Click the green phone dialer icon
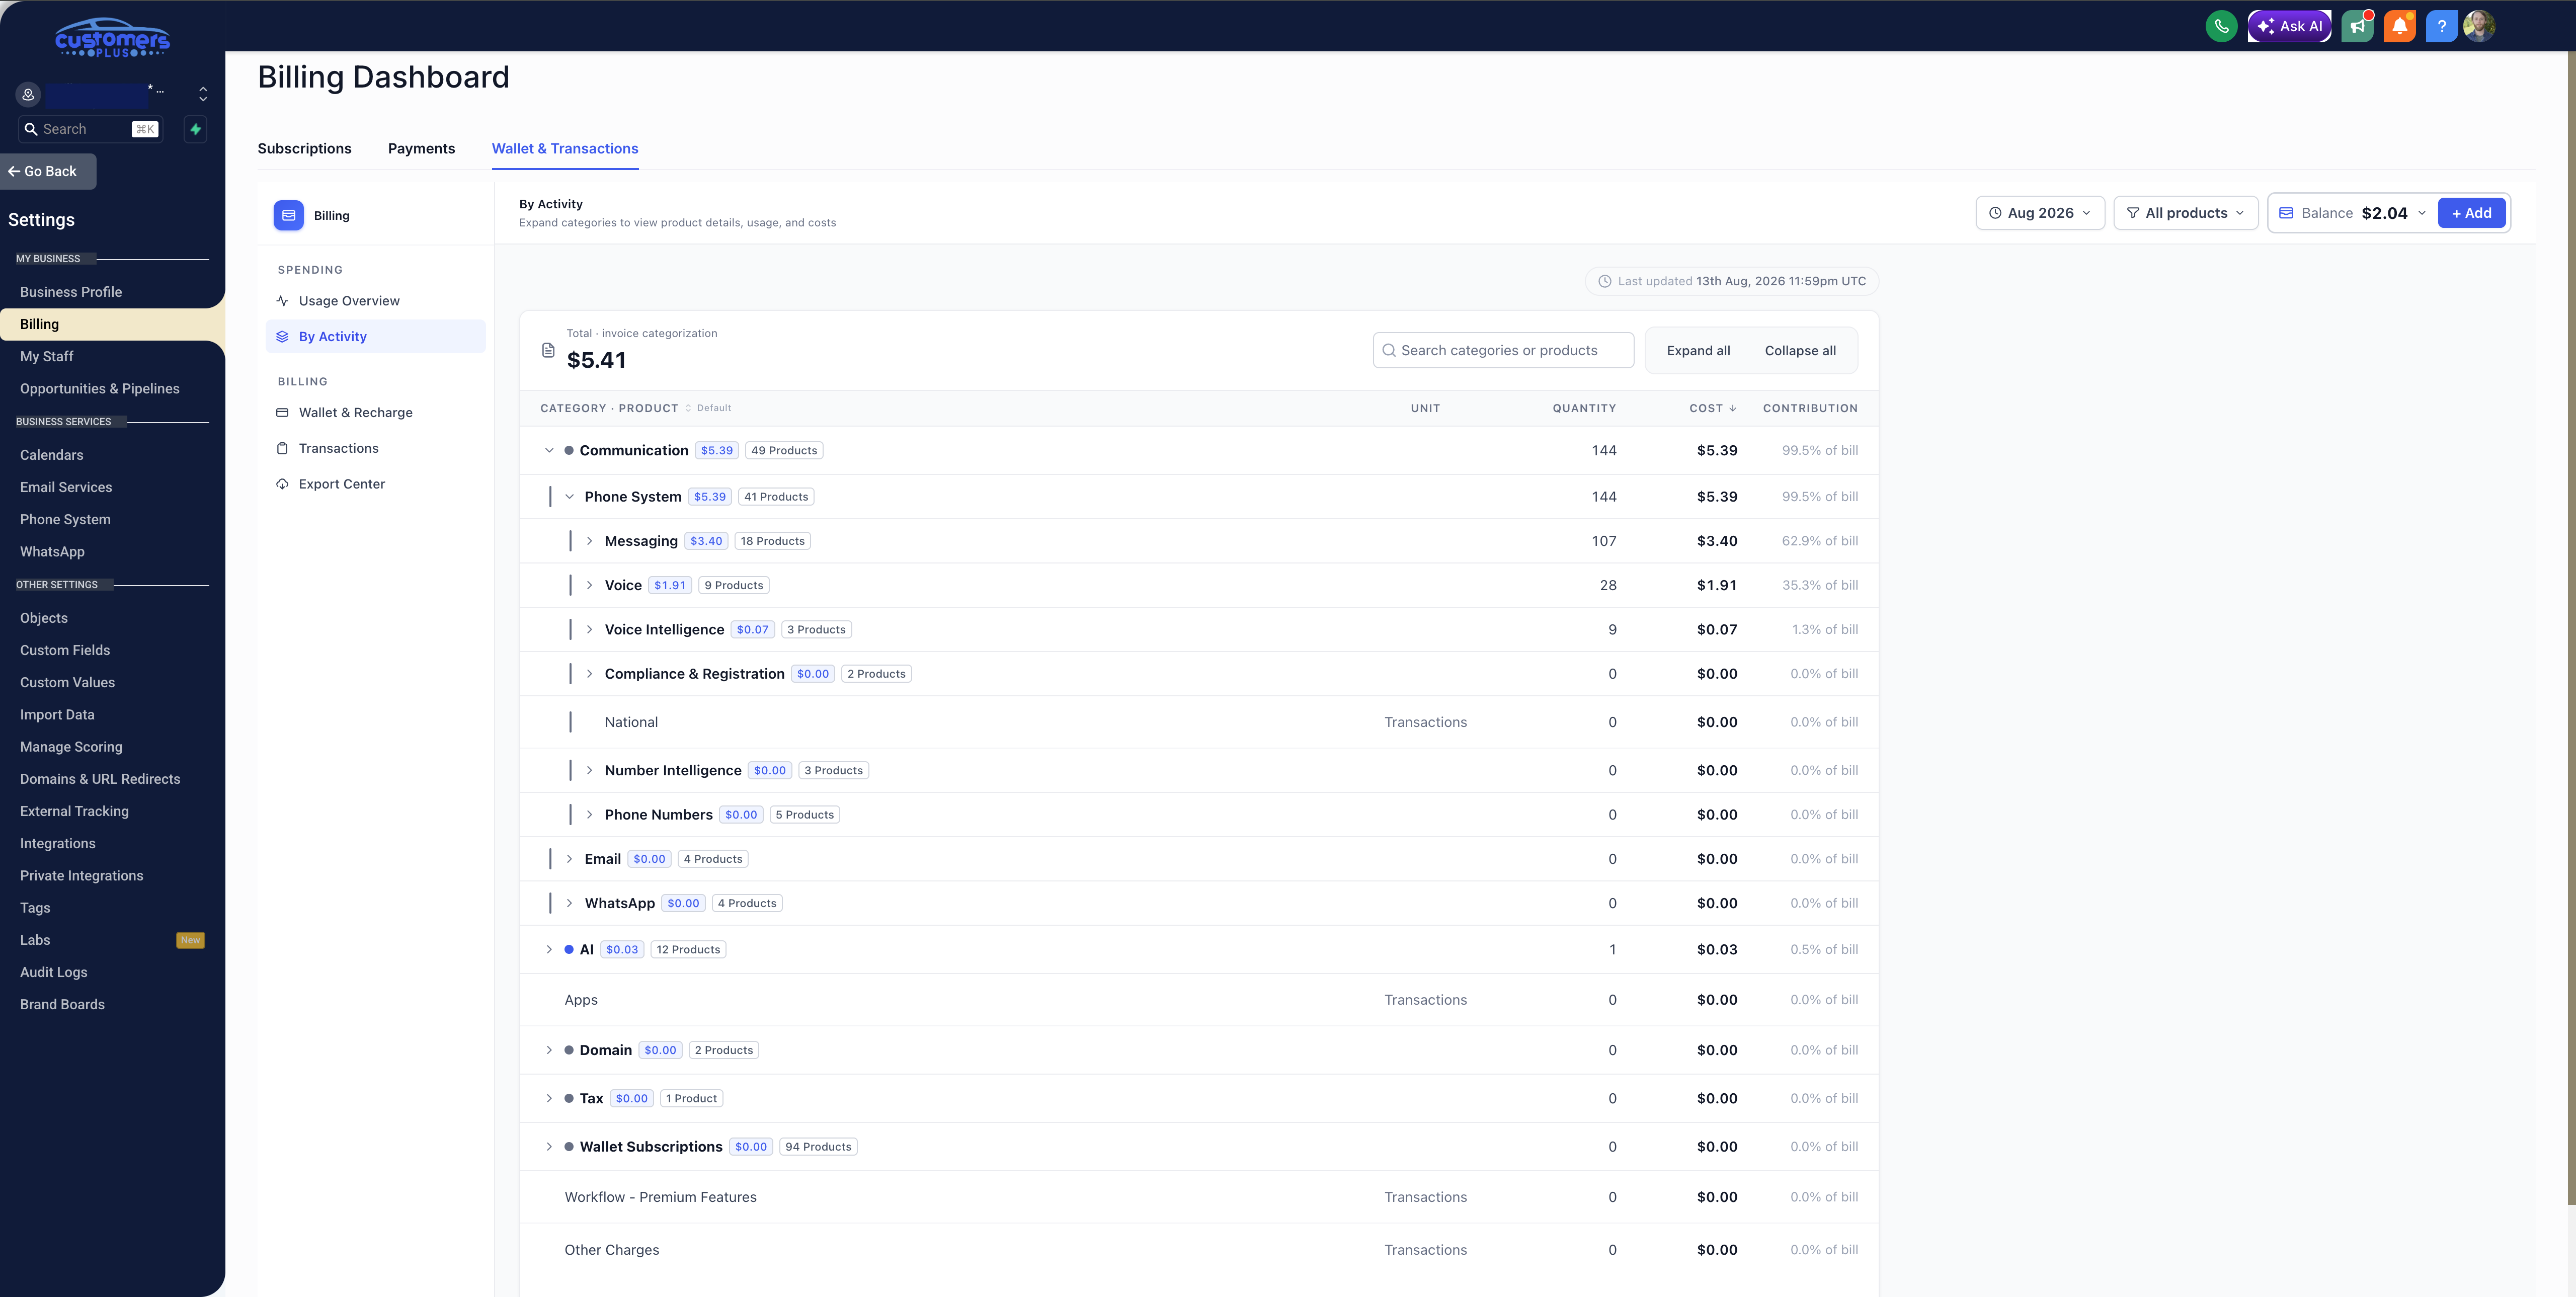This screenshot has height=1297, width=2576. 2221,26
